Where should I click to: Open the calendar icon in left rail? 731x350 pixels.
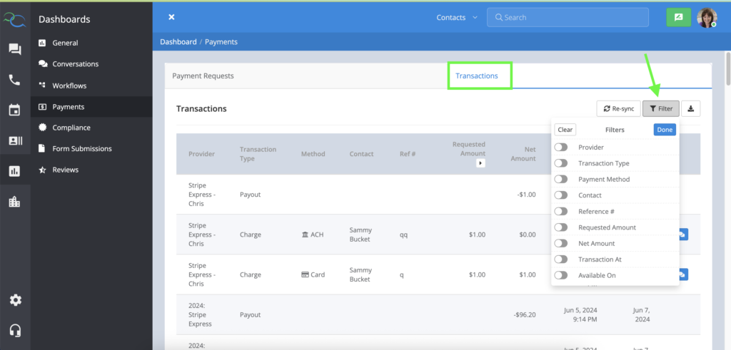pyautogui.click(x=15, y=110)
